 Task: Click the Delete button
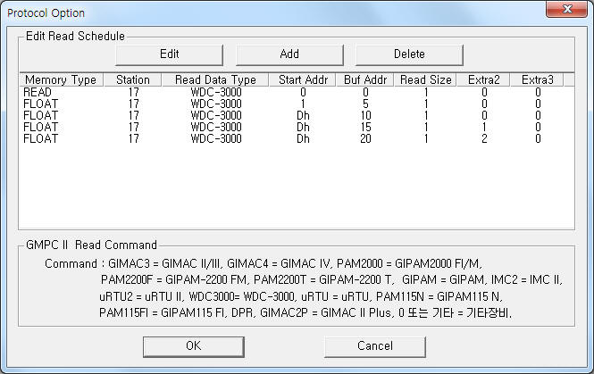coord(409,54)
